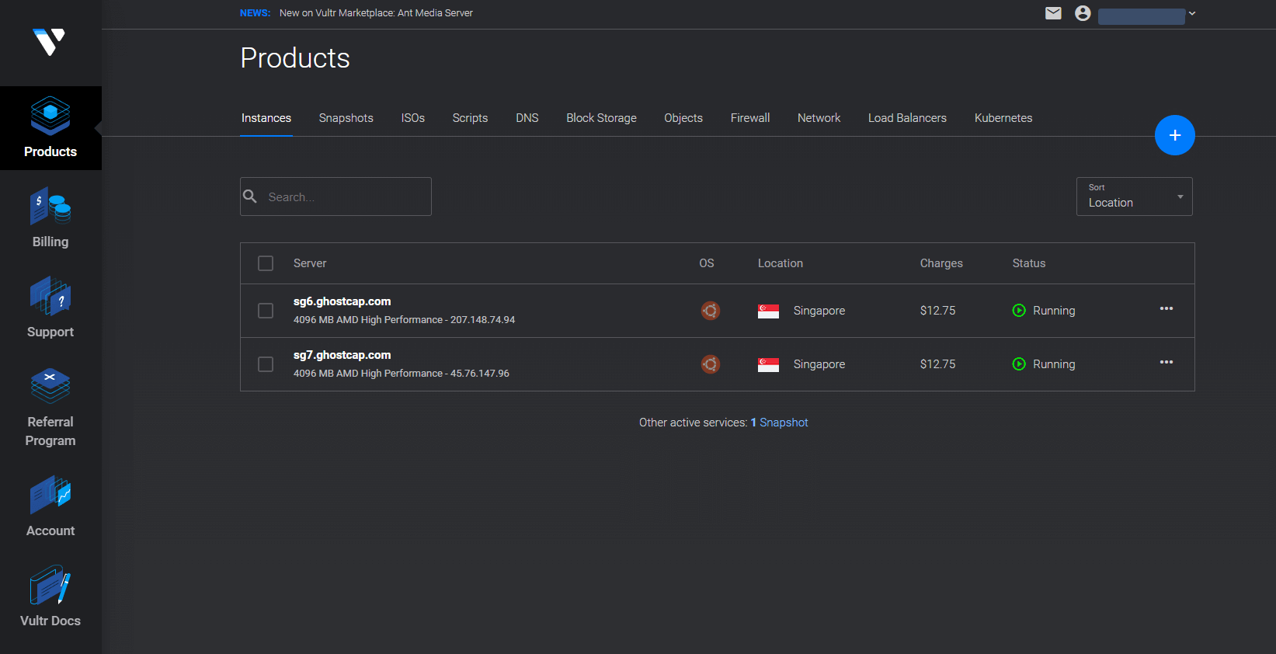
Task: Click the Vultr logo
Action: (49, 42)
